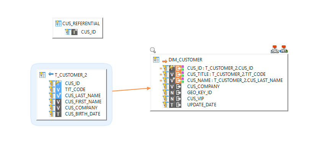Toggle the green insert flag on CUS_NAME
The image size is (310, 141).
pyautogui.click(x=182, y=82)
